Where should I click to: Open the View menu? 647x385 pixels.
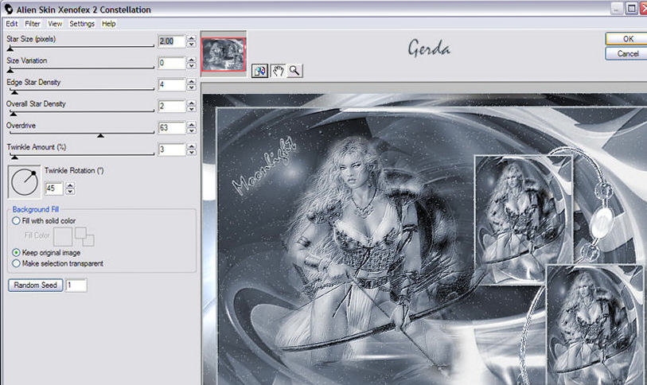click(x=55, y=24)
